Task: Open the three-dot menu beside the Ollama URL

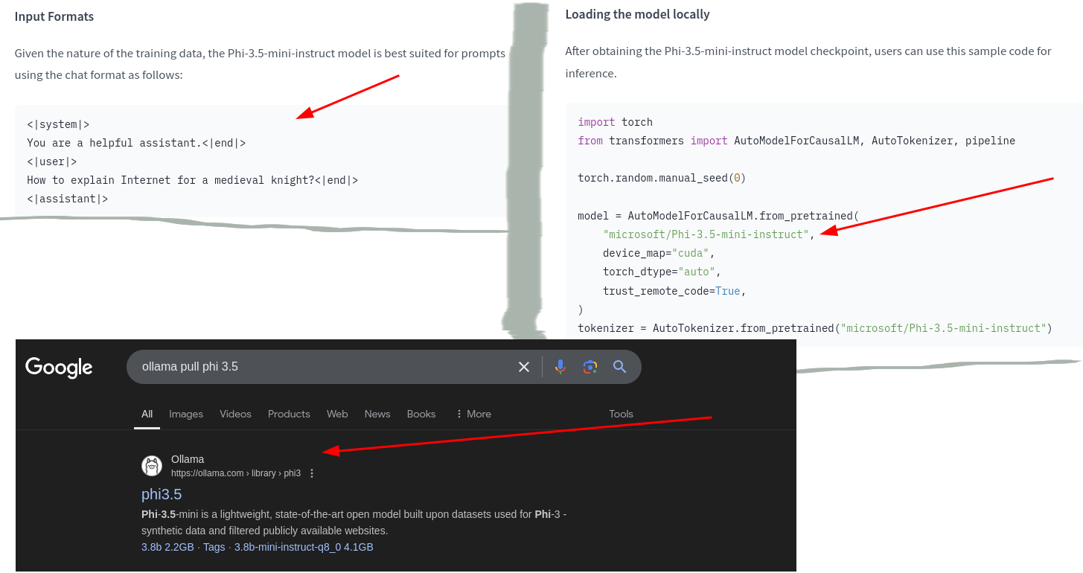Action: 312,473
